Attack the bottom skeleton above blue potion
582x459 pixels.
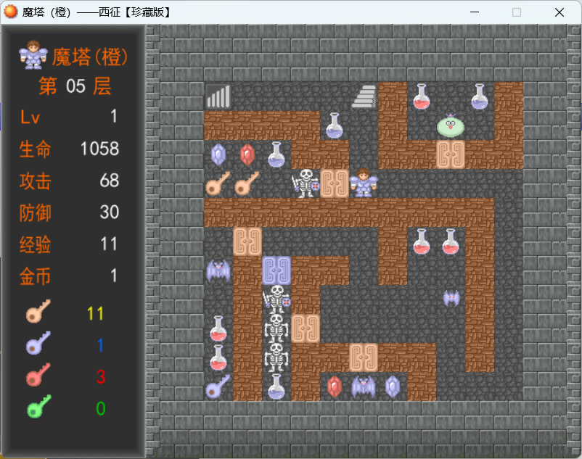coord(276,357)
